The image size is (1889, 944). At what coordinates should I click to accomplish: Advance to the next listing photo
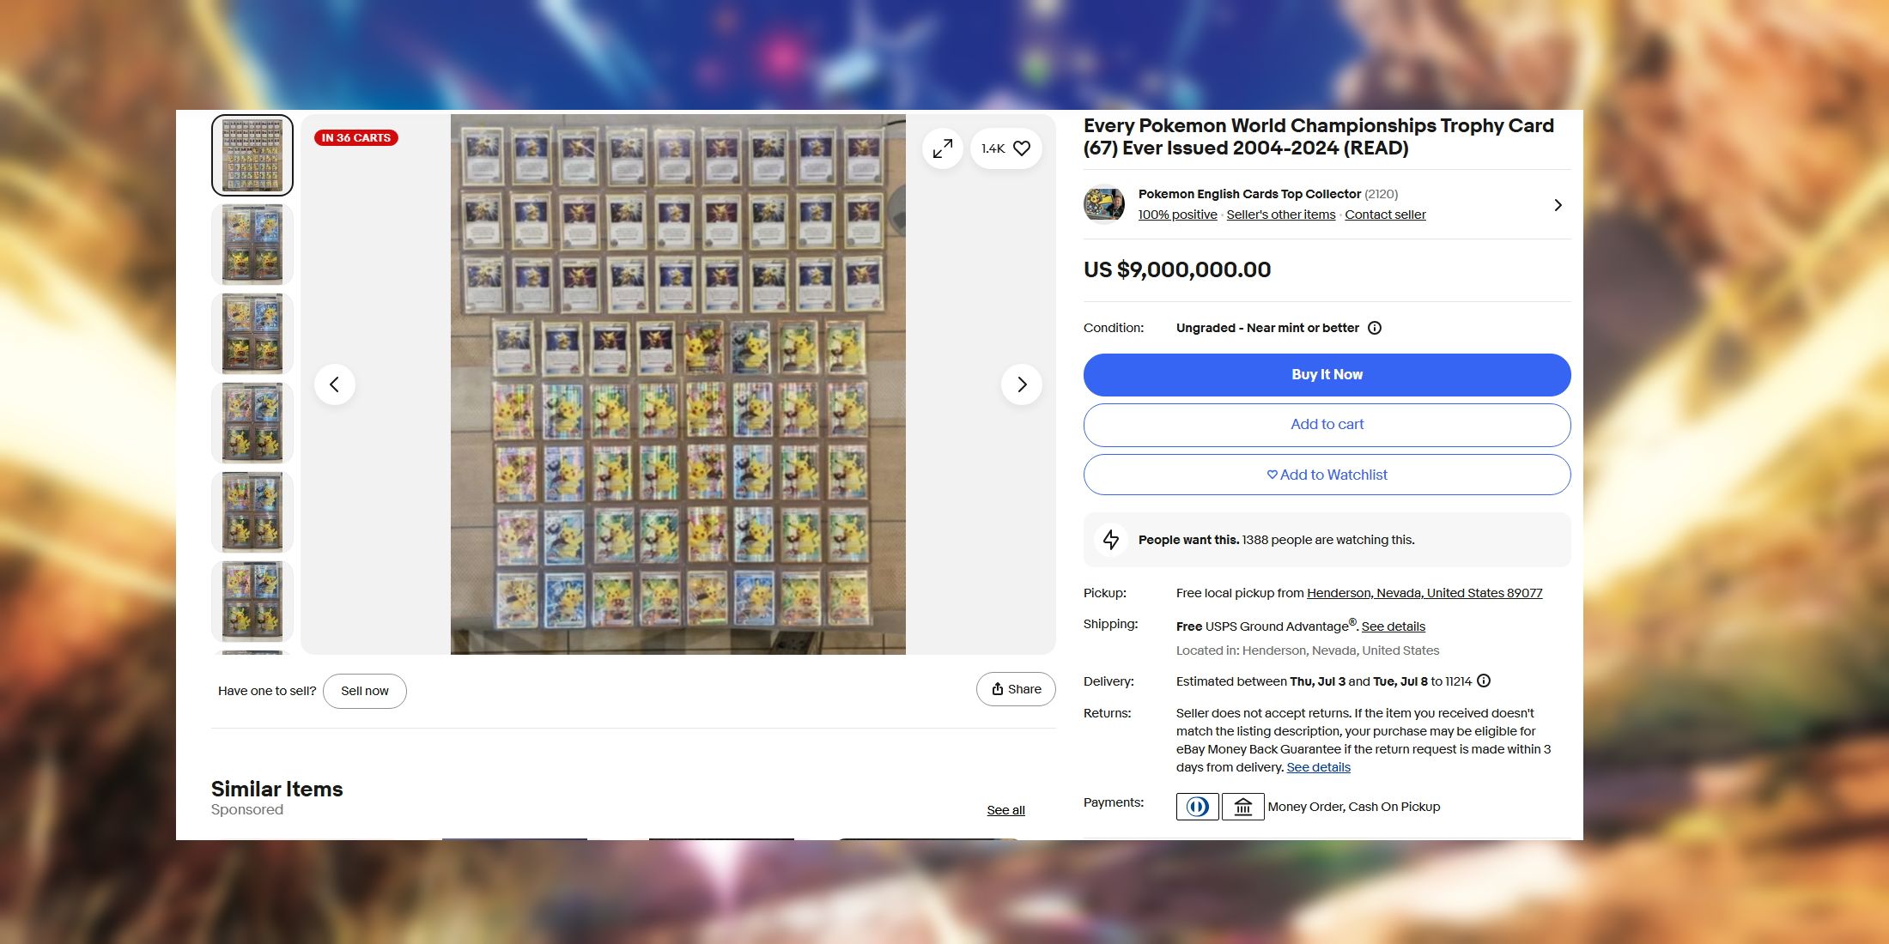[x=1022, y=384]
